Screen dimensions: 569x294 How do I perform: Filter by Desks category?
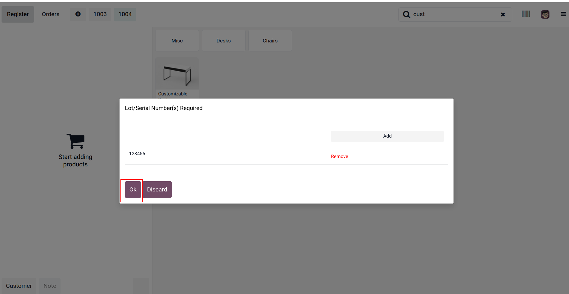[x=224, y=41]
